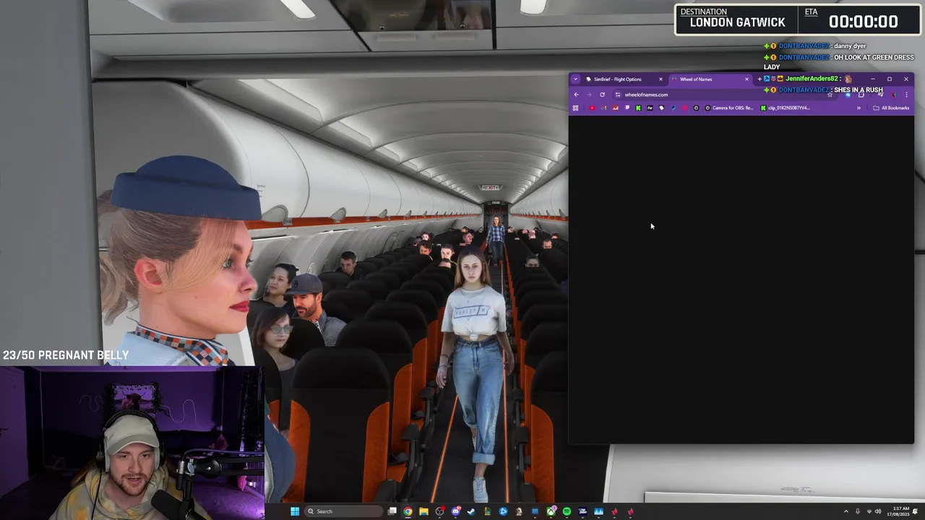Open the PayPal bookmark icon
The height and width of the screenshot is (520, 925).
pyautogui.click(x=673, y=108)
